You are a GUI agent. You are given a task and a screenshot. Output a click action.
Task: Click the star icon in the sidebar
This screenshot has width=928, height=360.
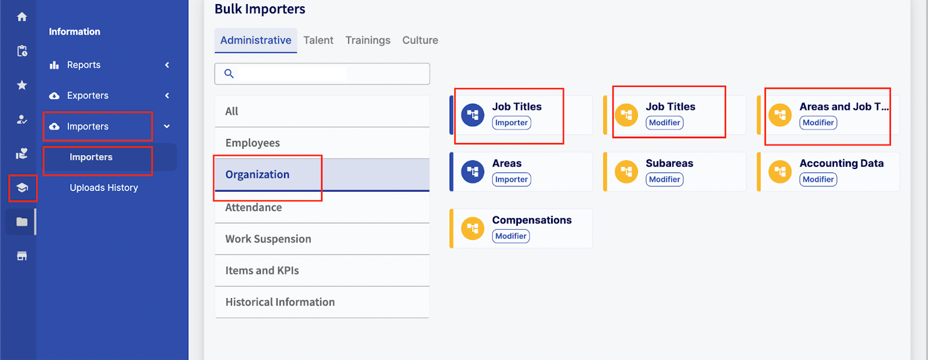point(22,85)
